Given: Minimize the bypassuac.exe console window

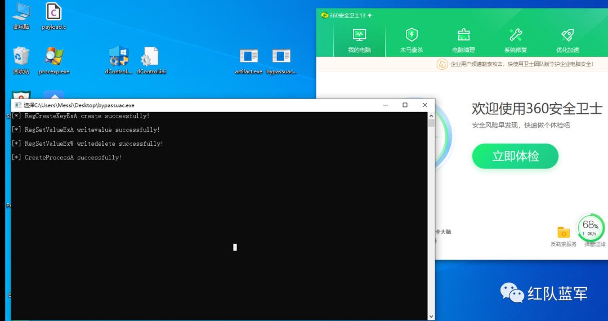Looking at the screenshot, I should click(x=386, y=105).
